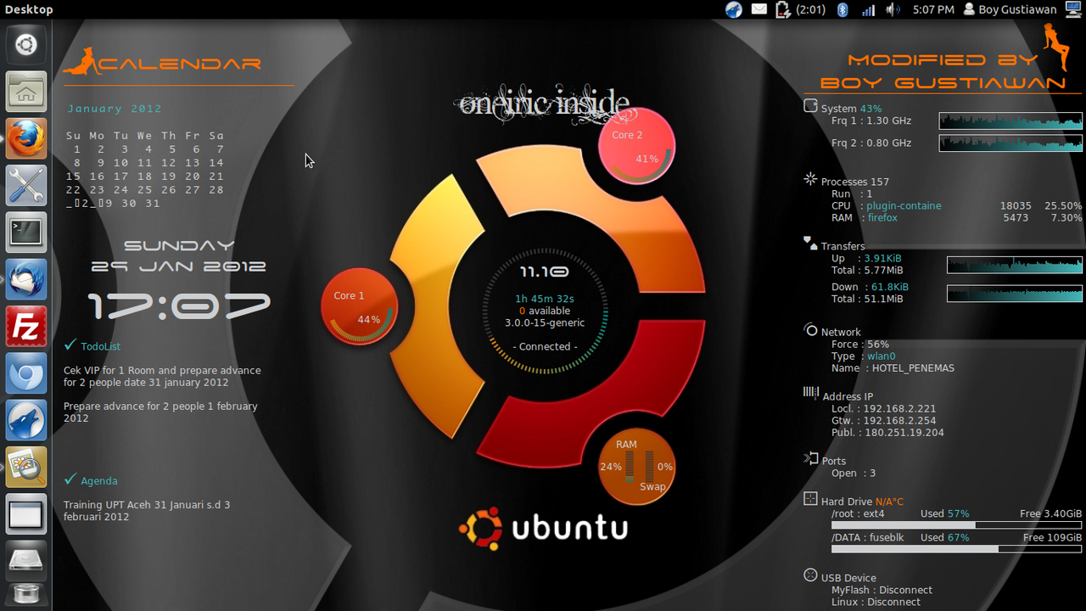This screenshot has height=611, width=1086.
Task: Open the Terminal launcher icon
Action: click(x=26, y=232)
